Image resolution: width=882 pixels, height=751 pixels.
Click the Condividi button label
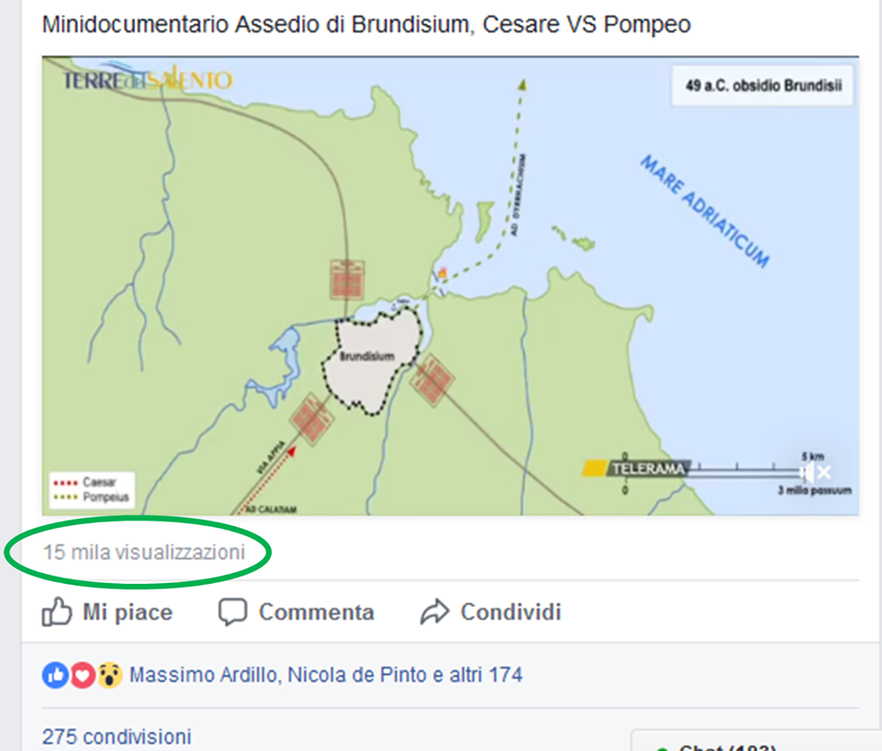(511, 612)
